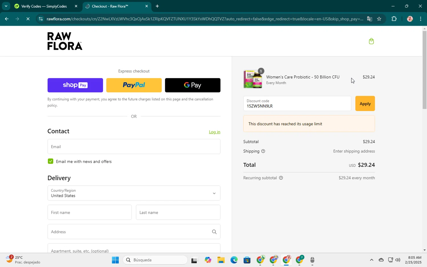This screenshot has height=267, width=427.
Task: Focus the Address input field
Action: [x=134, y=232]
